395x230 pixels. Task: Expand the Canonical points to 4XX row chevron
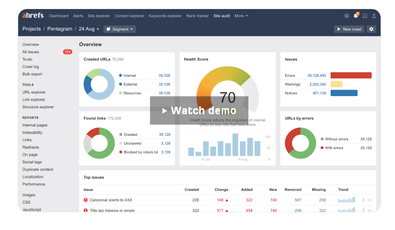click(x=370, y=200)
